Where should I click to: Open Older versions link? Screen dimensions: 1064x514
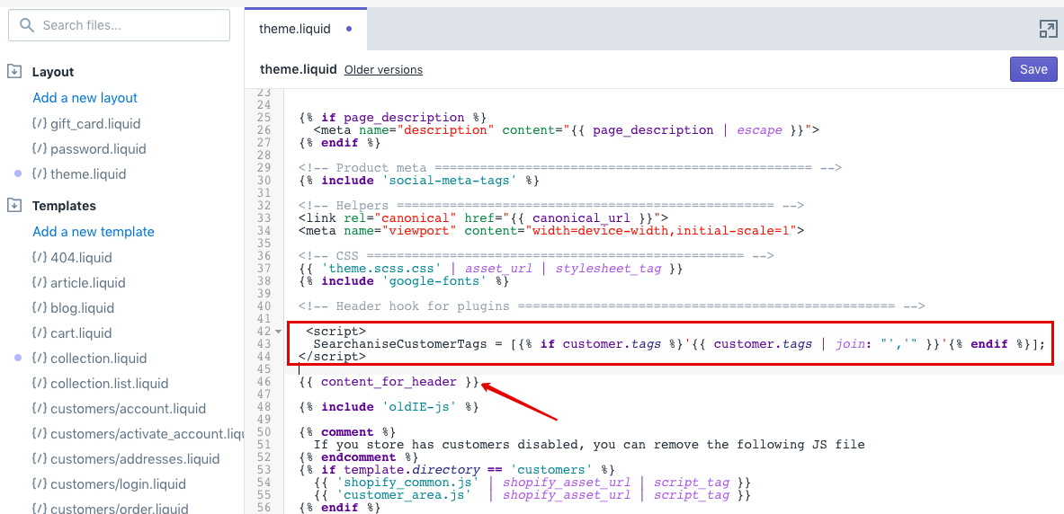point(383,70)
